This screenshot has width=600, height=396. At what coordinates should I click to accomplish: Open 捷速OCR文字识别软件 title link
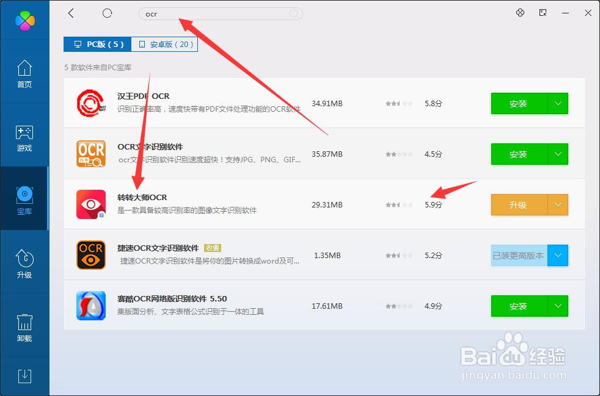(x=158, y=248)
